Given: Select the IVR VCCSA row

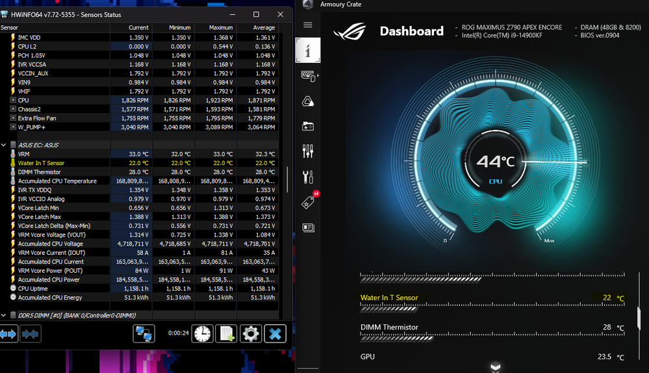Looking at the screenshot, I should click(x=139, y=64).
